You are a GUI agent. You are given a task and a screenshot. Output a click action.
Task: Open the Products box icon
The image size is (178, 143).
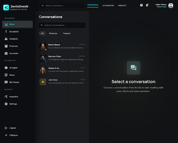6,46
